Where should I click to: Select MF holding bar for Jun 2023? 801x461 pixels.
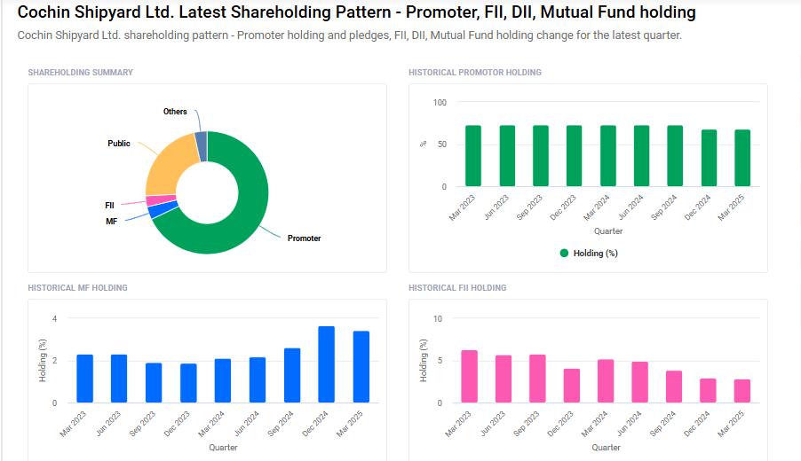point(119,379)
